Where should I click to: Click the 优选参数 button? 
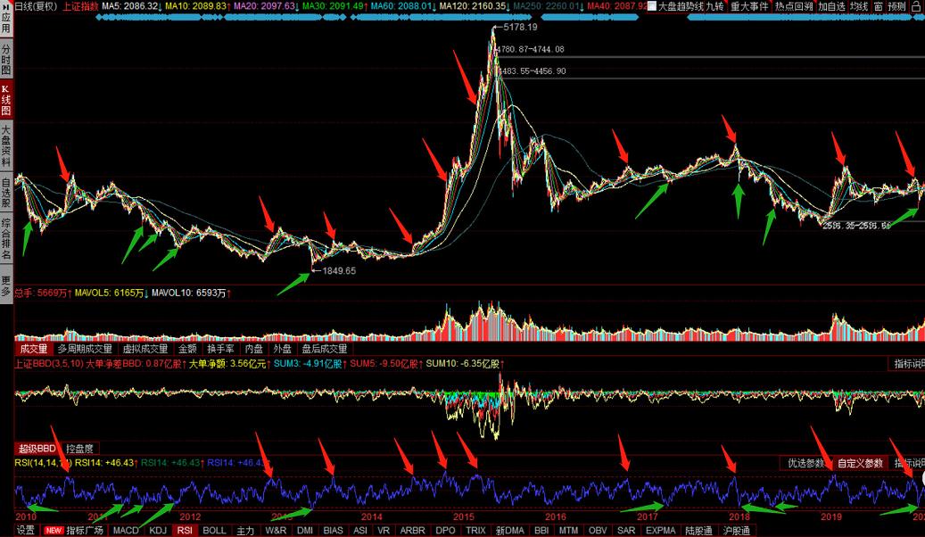805,463
